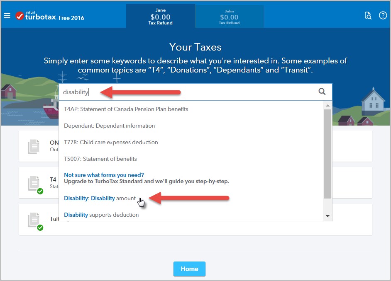The height and width of the screenshot is (281, 391).
Task: Click the Tuition form document icon
Action: point(34,220)
